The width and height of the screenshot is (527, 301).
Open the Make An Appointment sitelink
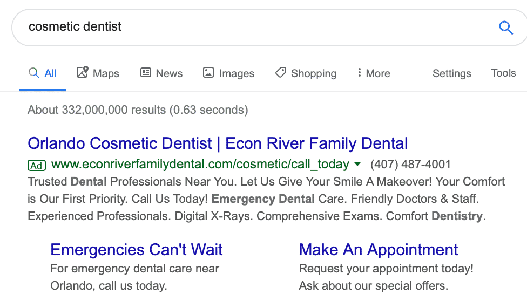tap(379, 250)
